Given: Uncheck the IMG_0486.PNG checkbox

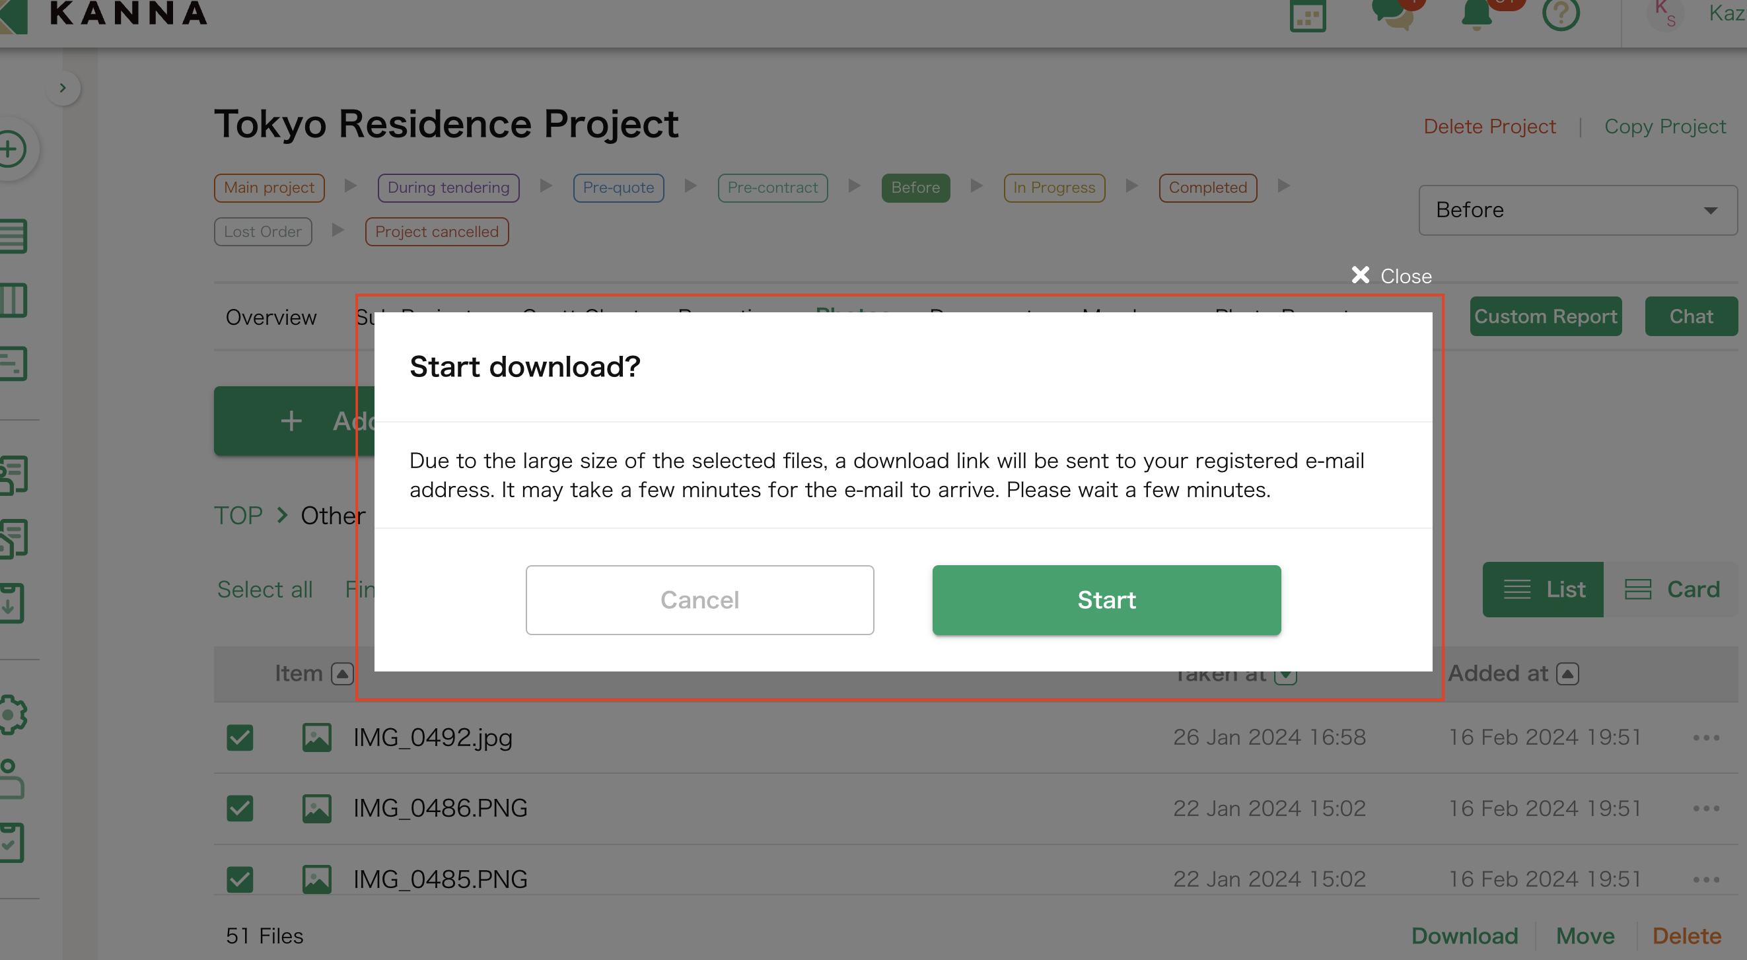Looking at the screenshot, I should click(239, 808).
